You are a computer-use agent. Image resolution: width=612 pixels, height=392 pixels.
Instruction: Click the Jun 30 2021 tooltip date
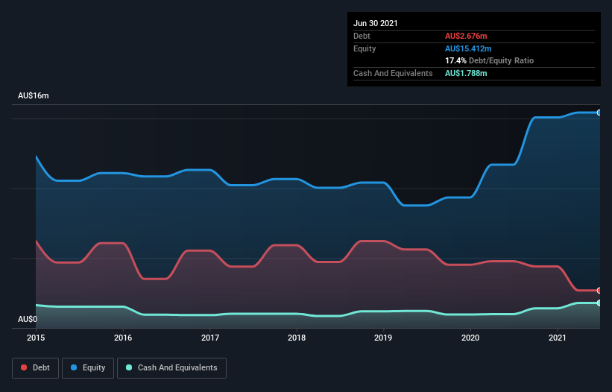point(376,23)
